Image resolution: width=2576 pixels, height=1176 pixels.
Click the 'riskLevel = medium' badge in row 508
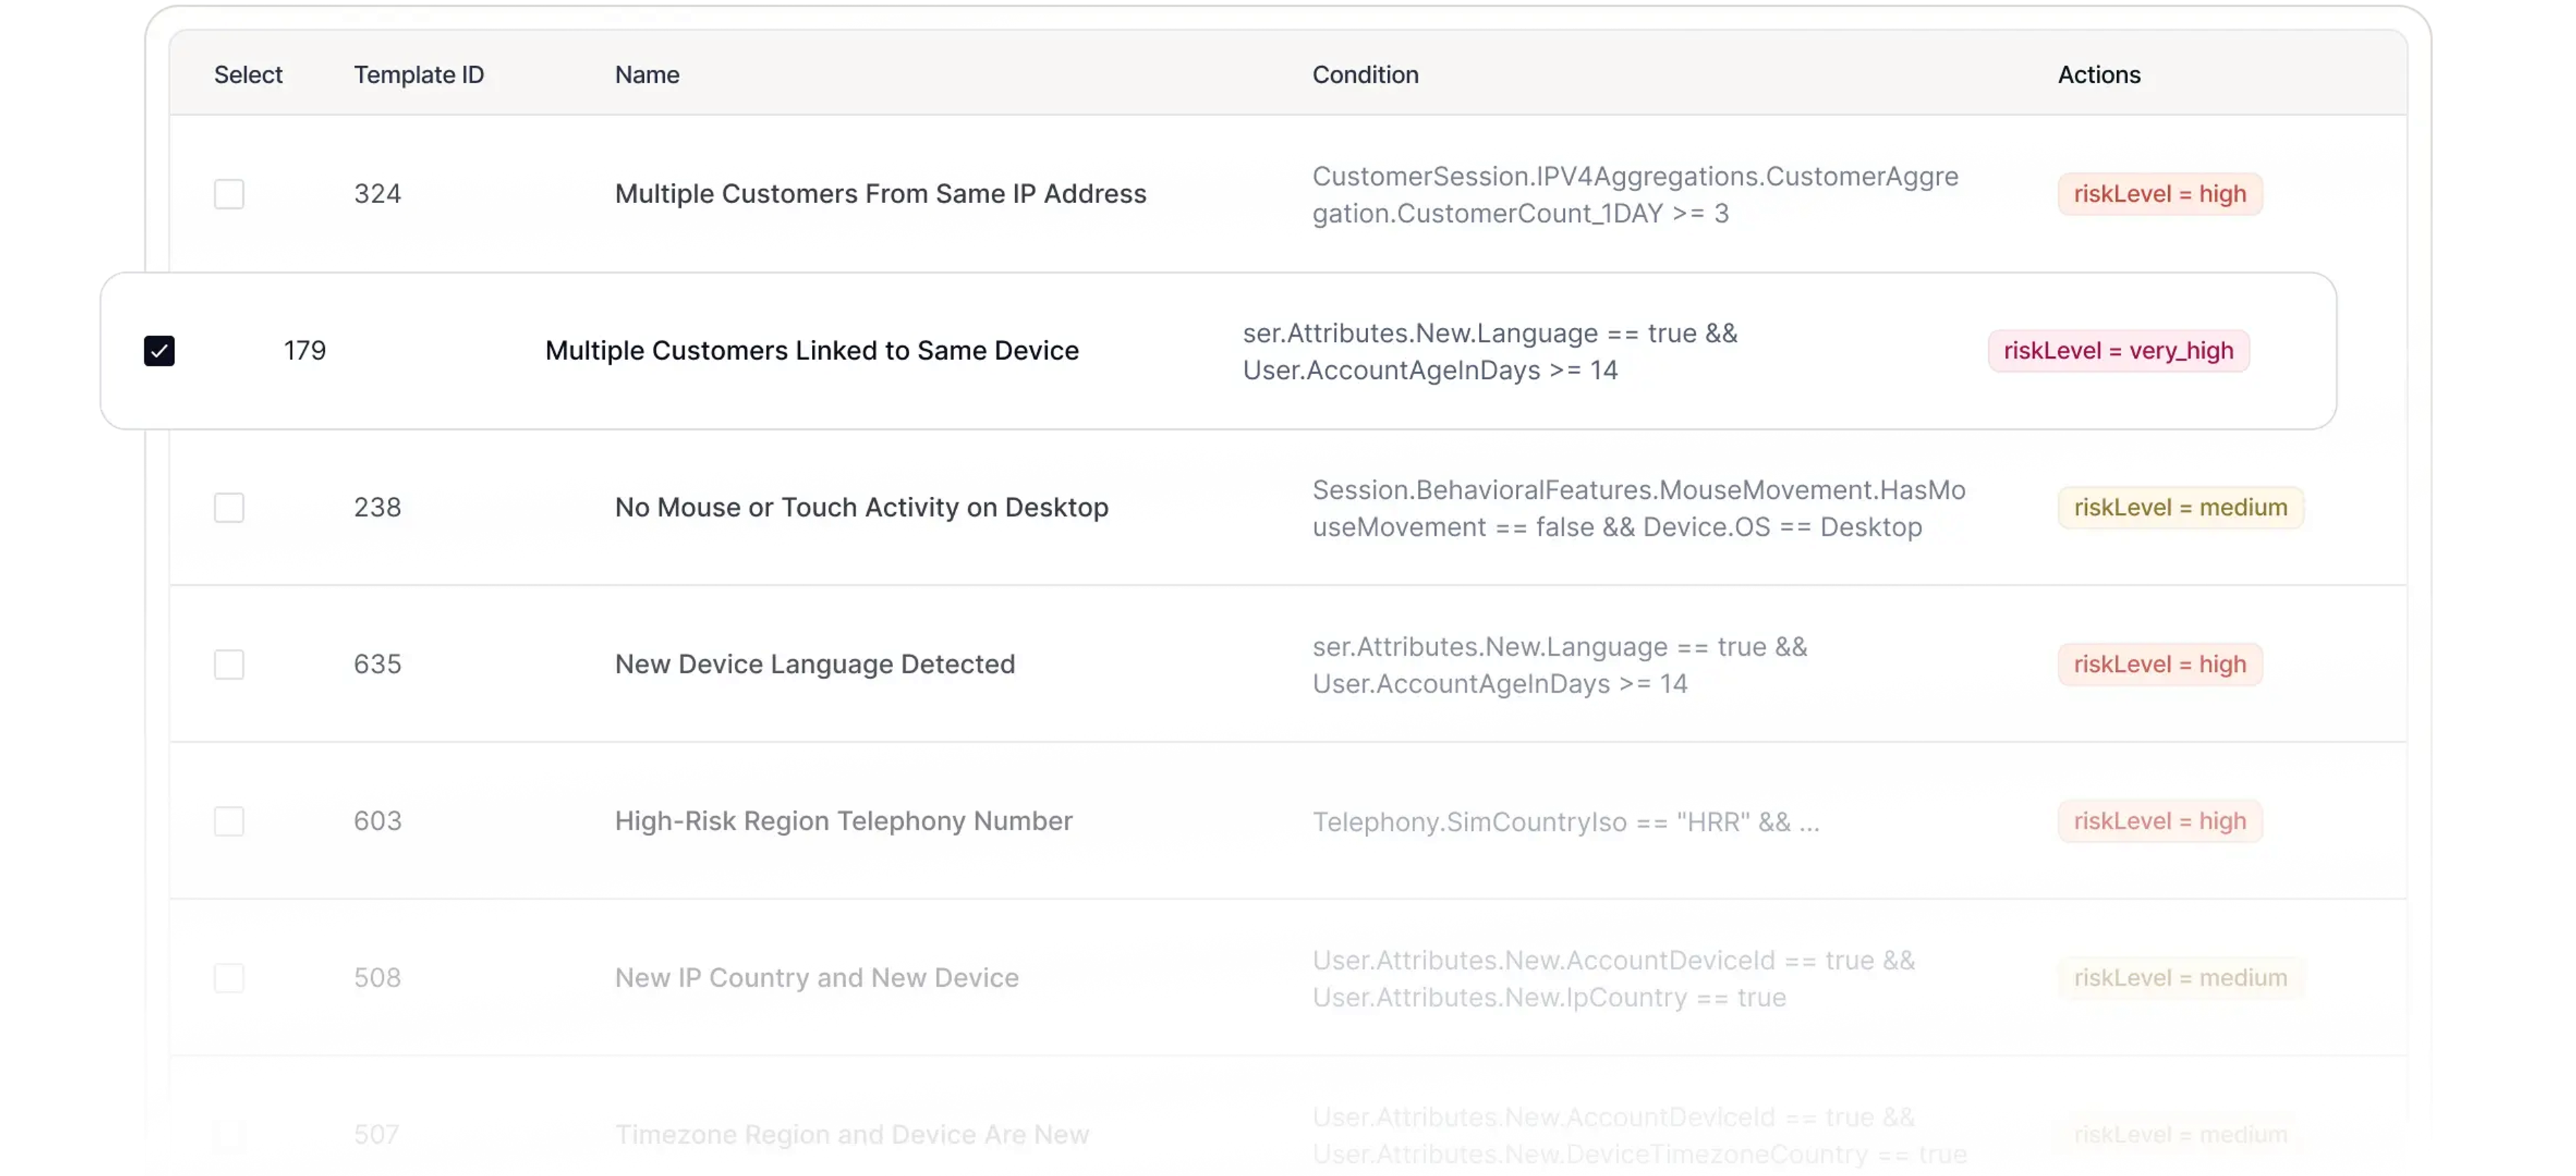tap(2180, 978)
